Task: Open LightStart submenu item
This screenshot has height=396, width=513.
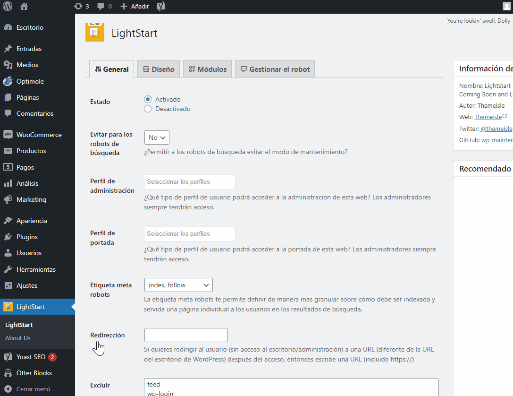Action: [x=19, y=325]
